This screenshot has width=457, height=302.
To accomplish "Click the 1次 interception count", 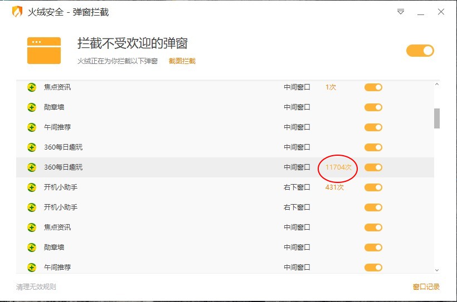I will [x=331, y=87].
